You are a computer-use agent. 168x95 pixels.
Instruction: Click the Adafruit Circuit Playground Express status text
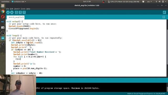point(146,94)
